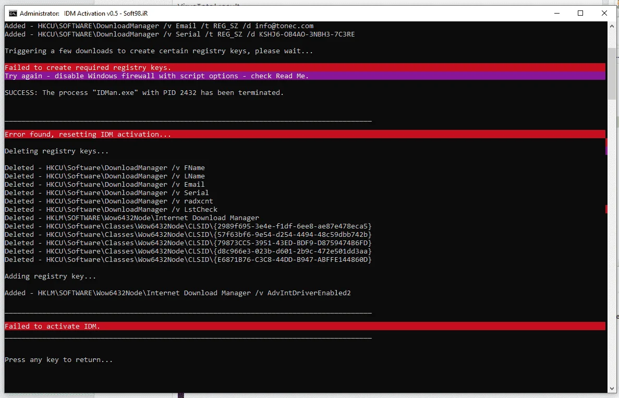619x398 pixels.
Task: Click the 'Press any key to return...' prompt
Action: pyautogui.click(x=58, y=360)
